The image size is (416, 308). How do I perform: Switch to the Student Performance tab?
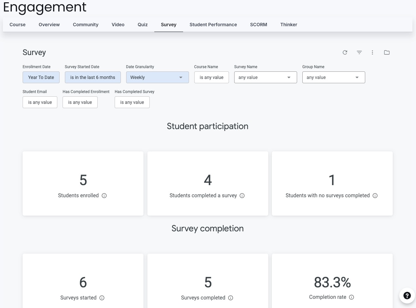click(x=213, y=25)
